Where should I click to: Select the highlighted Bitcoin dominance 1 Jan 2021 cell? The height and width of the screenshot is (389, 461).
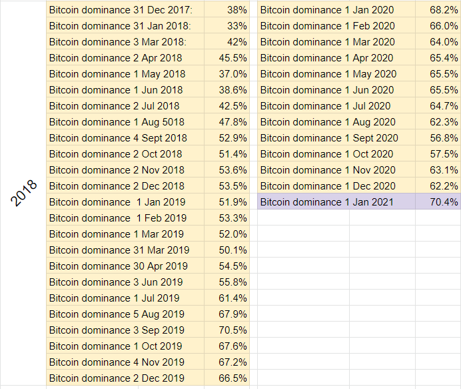[x=336, y=202]
